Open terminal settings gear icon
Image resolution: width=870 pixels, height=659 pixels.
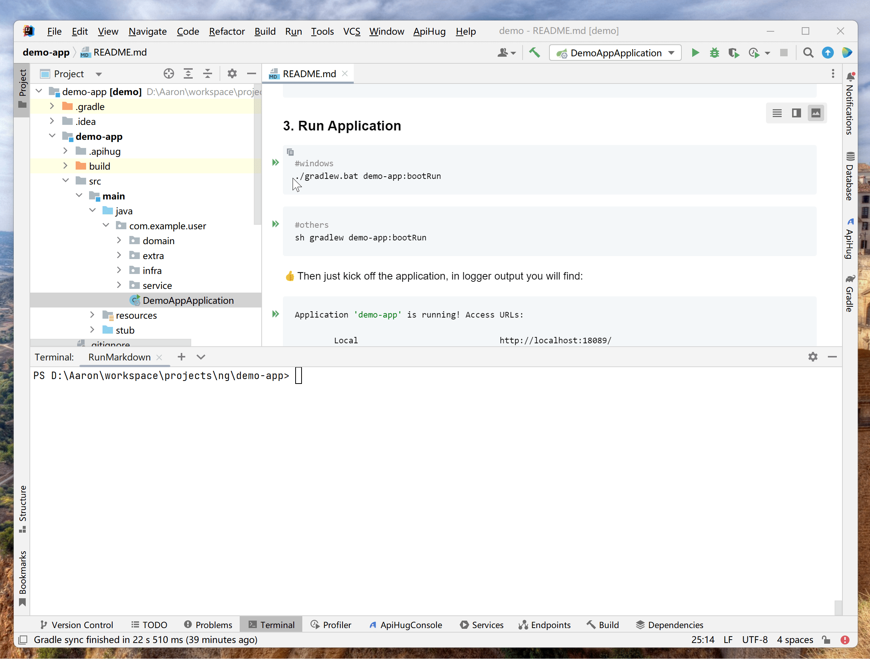point(813,357)
